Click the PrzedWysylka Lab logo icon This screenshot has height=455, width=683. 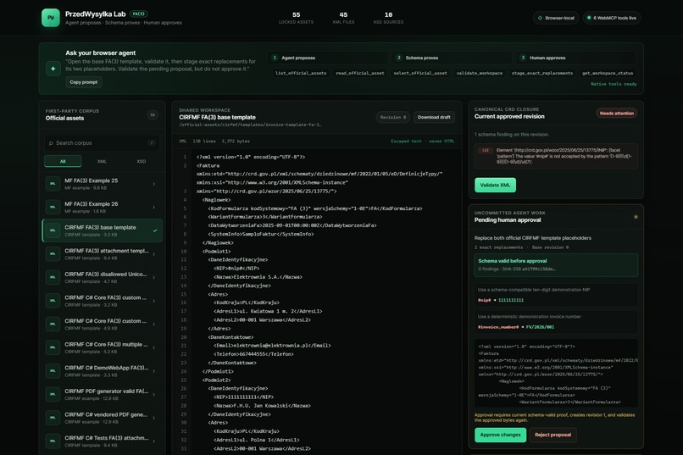coord(51,18)
